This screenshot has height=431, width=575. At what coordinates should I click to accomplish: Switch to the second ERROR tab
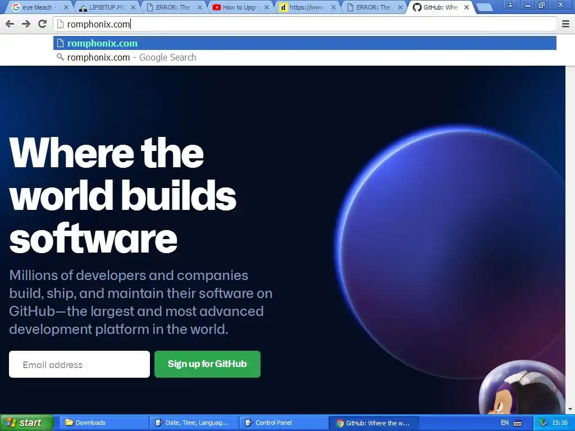(373, 7)
